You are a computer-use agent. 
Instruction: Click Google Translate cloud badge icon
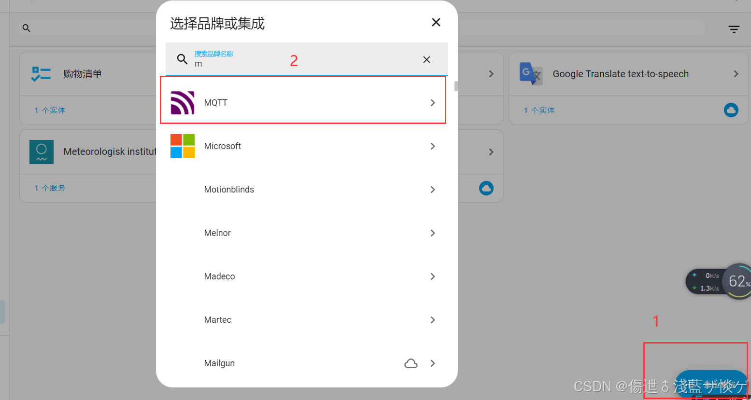[731, 110]
